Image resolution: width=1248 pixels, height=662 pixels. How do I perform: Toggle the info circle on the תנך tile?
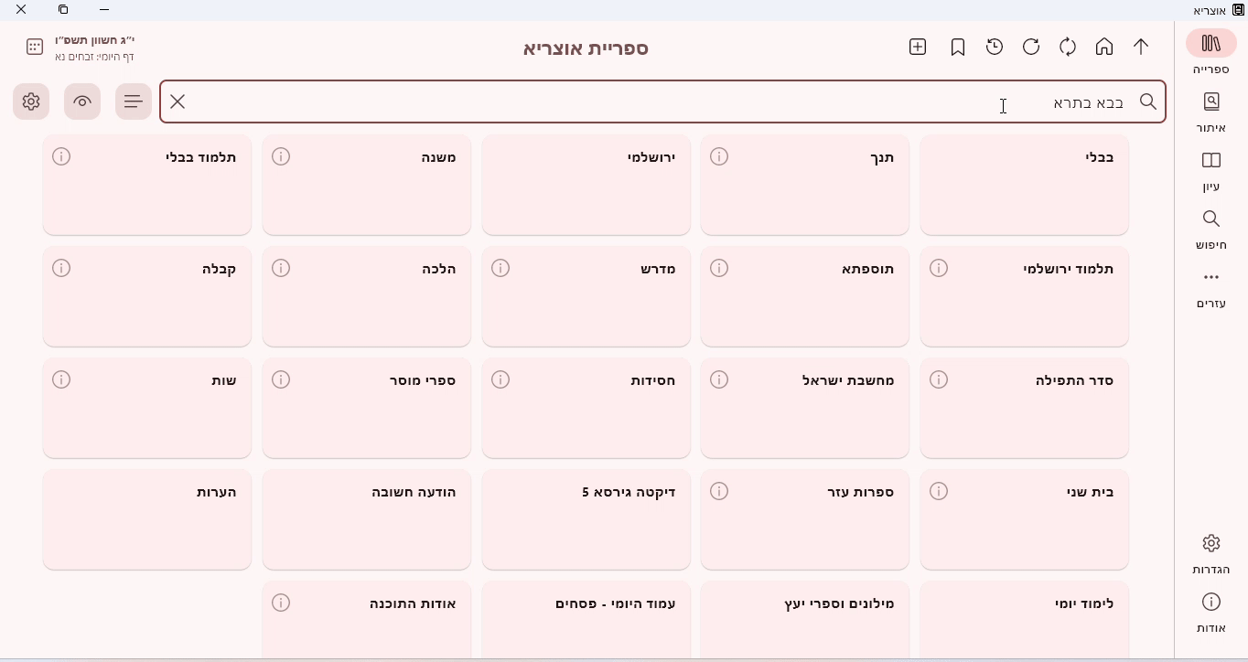coord(720,156)
